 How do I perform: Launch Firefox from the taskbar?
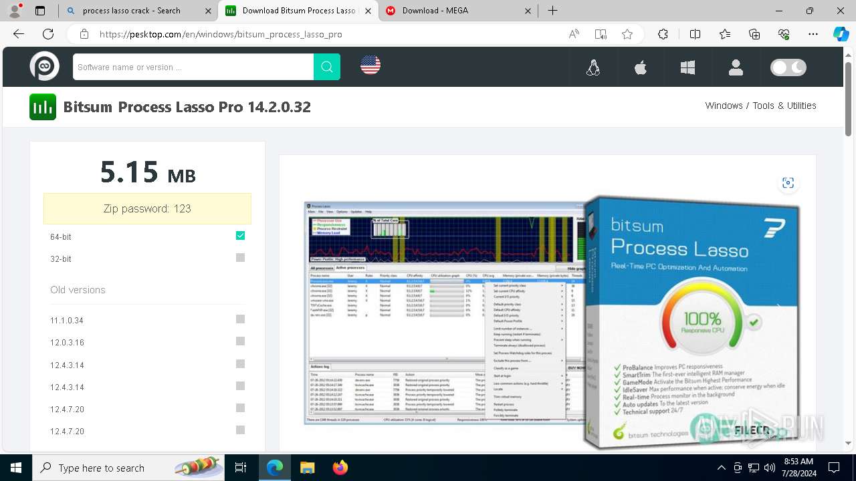point(340,468)
